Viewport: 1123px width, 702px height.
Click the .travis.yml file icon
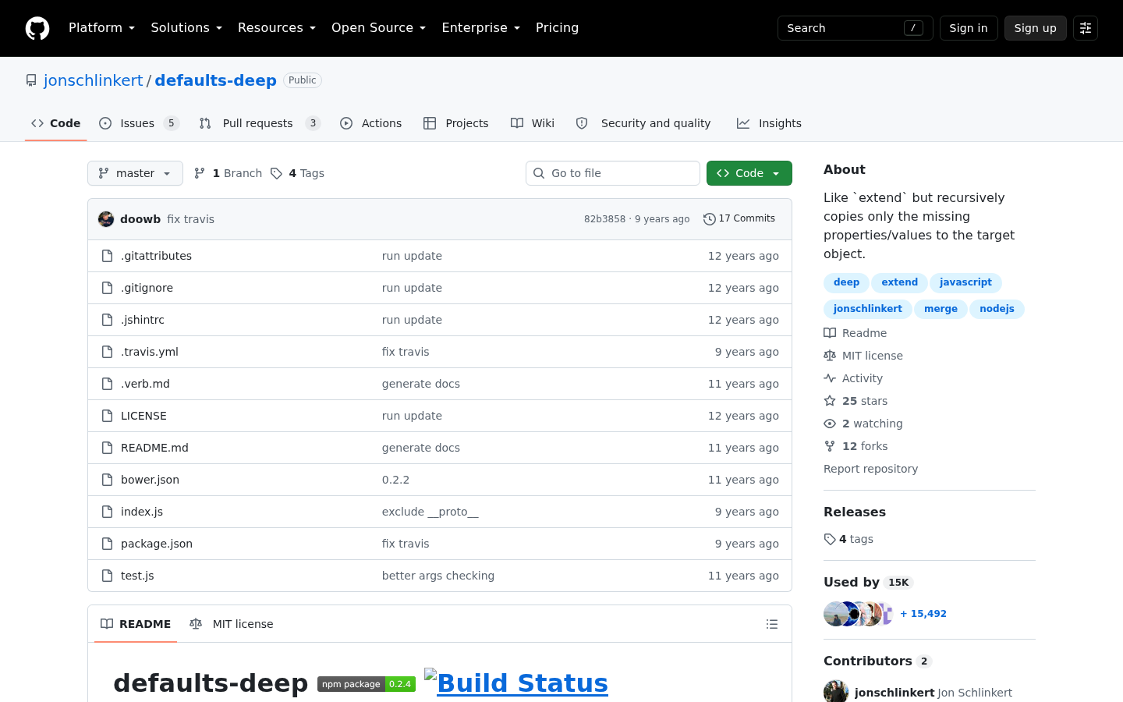coord(108,352)
